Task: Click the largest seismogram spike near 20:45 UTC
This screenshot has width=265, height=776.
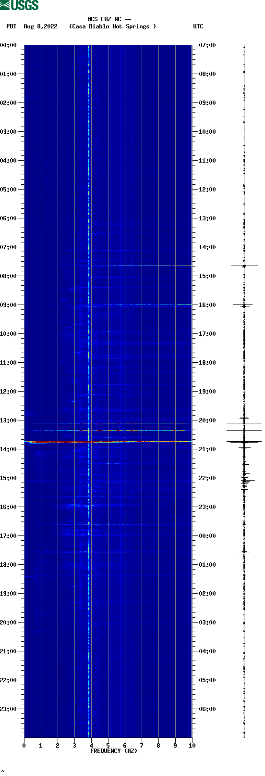Action: click(244, 441)
